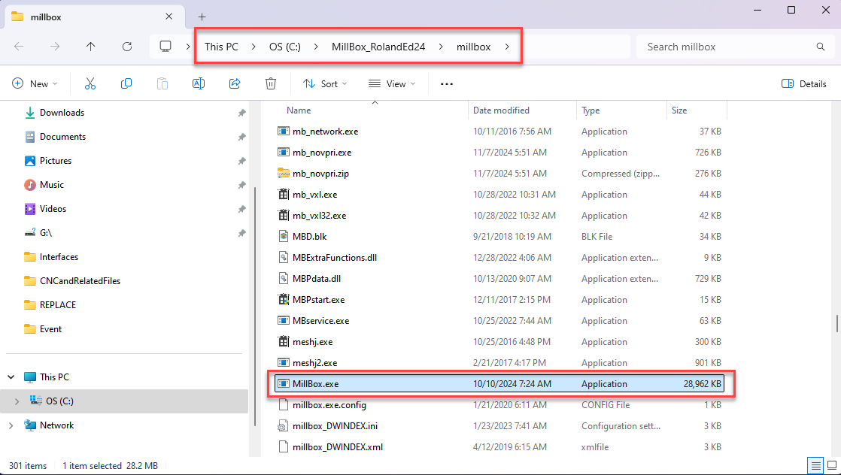Screen dimensions: 841x475
Task: Click the MBD.blk file icon
Action: [283, 237]
